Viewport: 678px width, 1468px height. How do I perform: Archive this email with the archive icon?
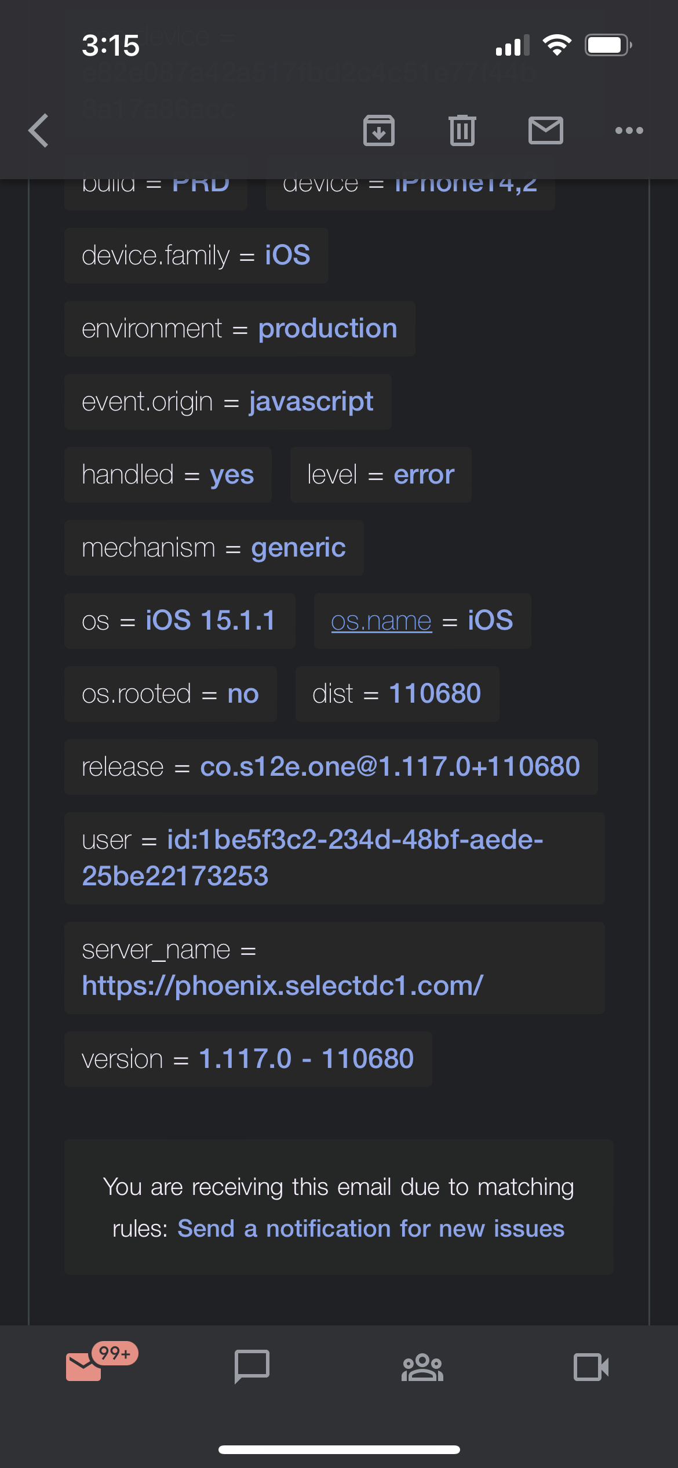tap(379, 130)
